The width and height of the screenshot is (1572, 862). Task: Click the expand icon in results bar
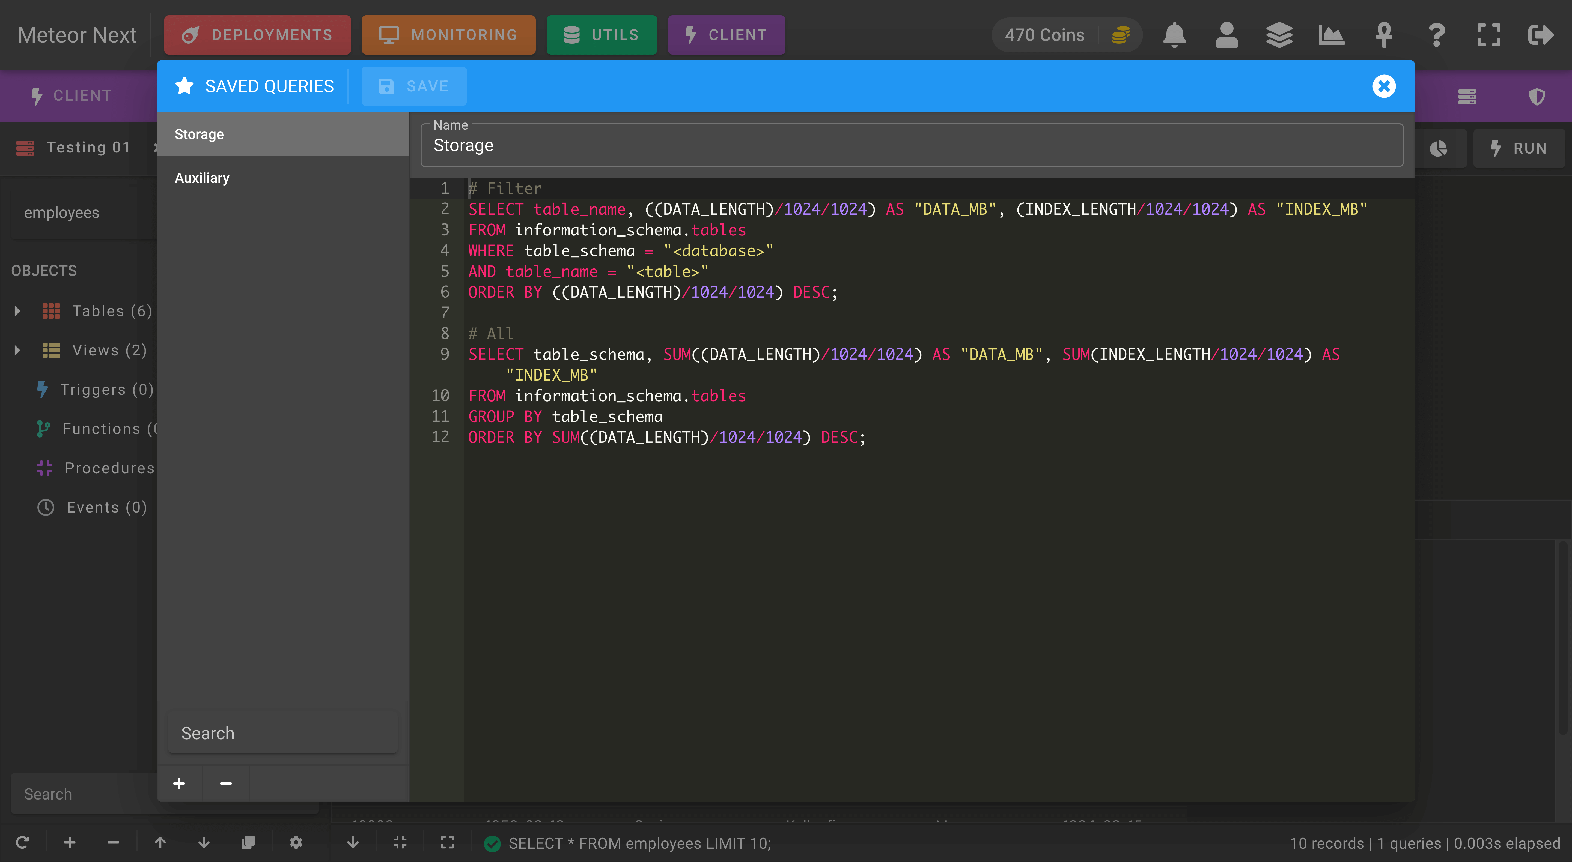pos(447,842)
